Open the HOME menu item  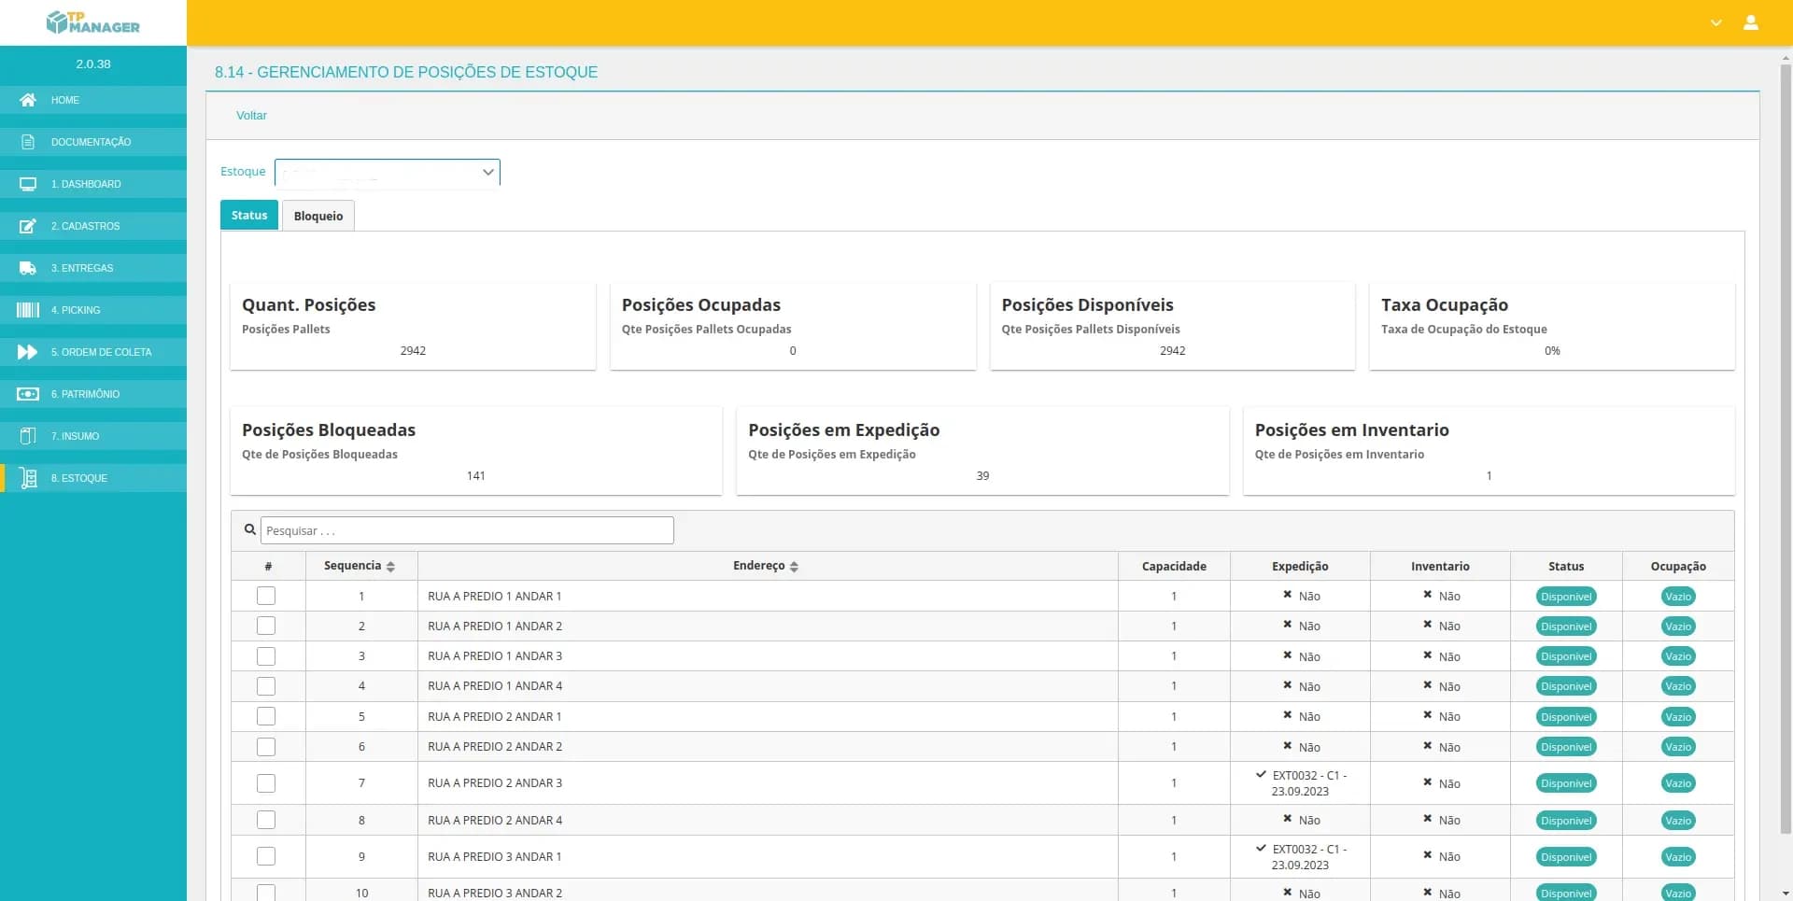coord(93,100)
